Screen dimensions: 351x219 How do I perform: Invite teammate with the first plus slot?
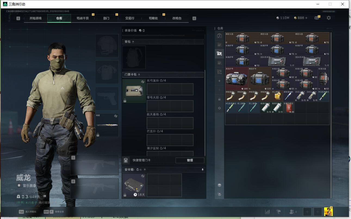coord(307,212)
